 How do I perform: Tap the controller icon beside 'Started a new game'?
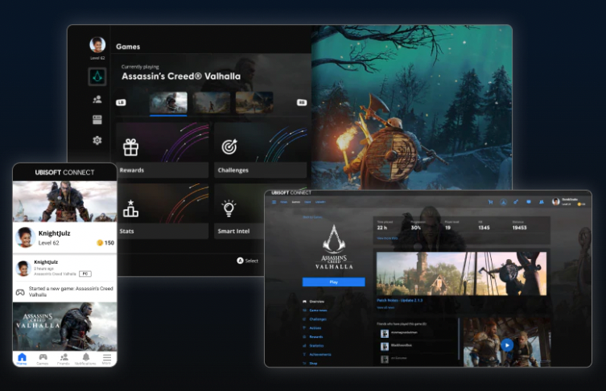coord(20,292)
